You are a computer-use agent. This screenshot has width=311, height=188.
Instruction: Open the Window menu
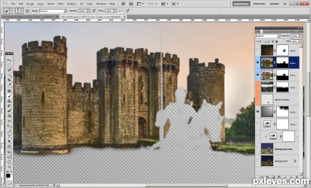click(101, 4)
